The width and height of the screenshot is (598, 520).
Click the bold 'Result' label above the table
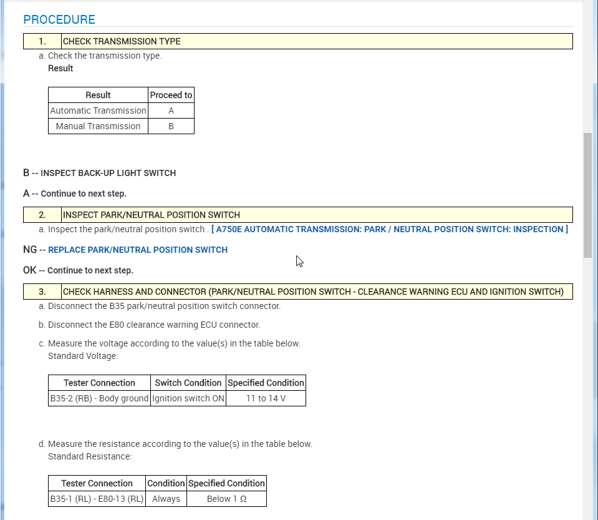[60, 68]
